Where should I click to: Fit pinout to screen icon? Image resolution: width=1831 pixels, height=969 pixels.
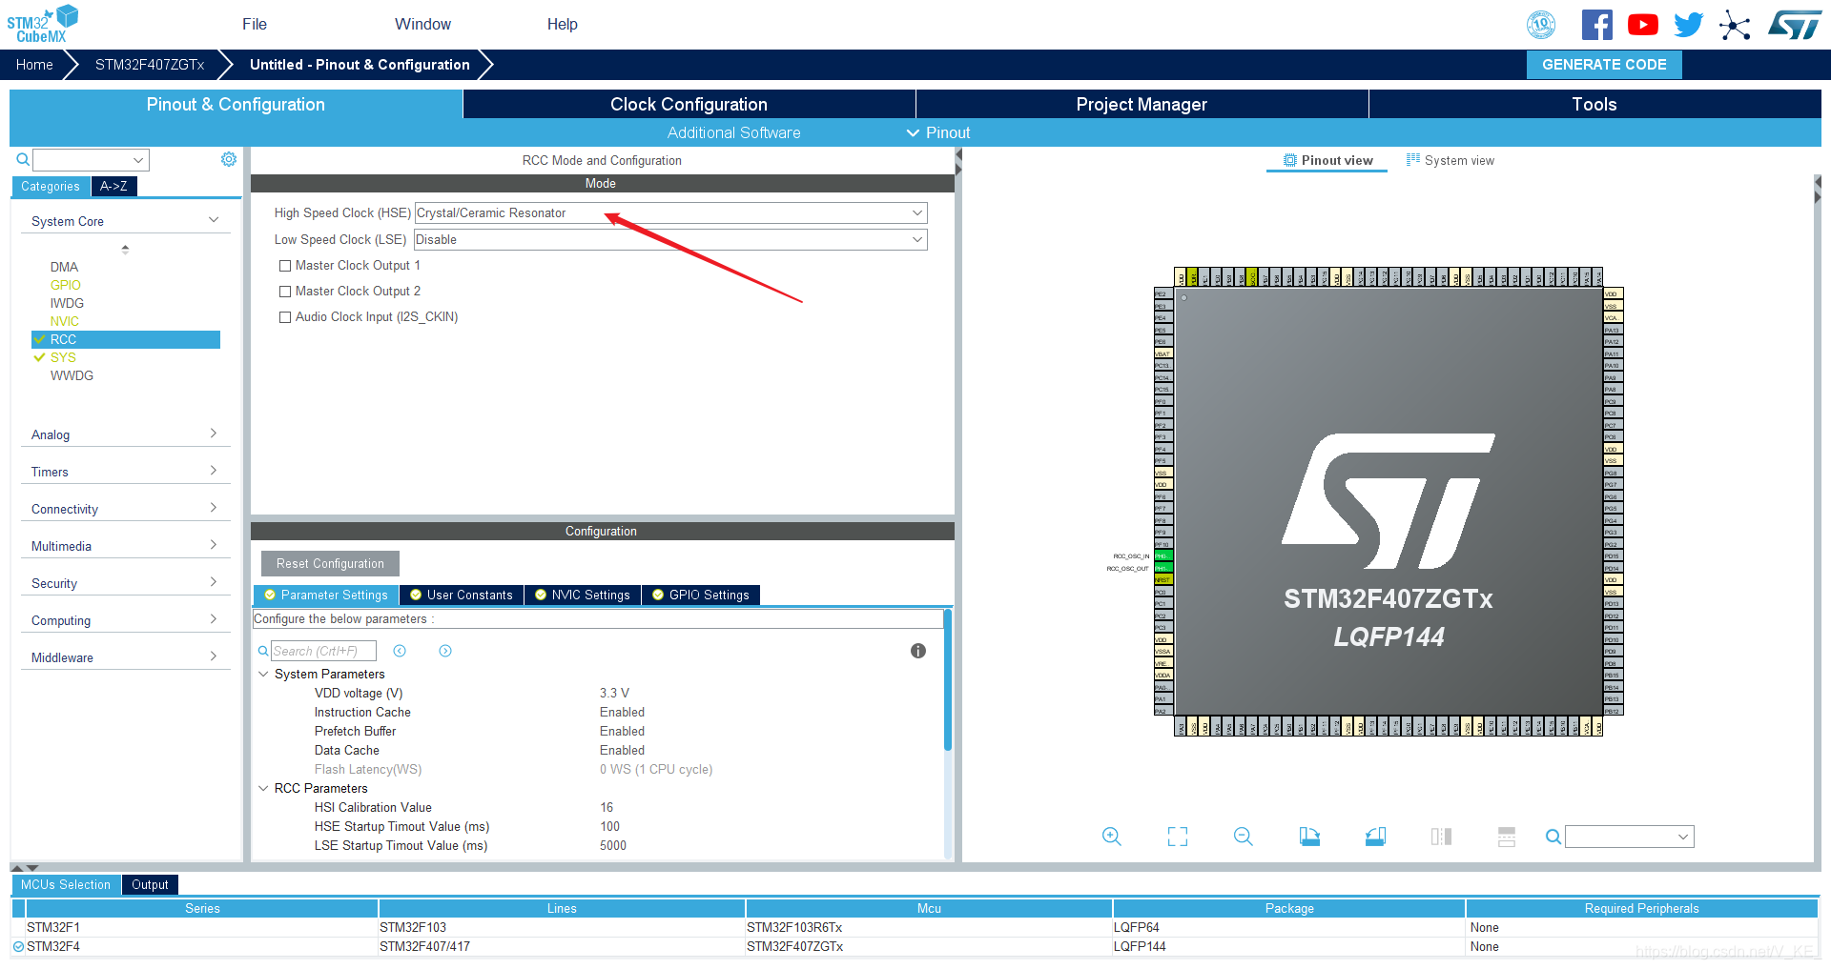point(1178,837)
